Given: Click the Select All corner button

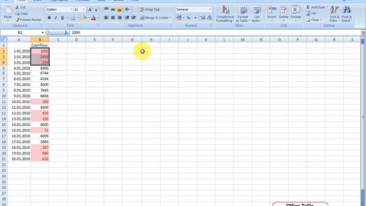Looking at the screenshot, I should [3, 39].
